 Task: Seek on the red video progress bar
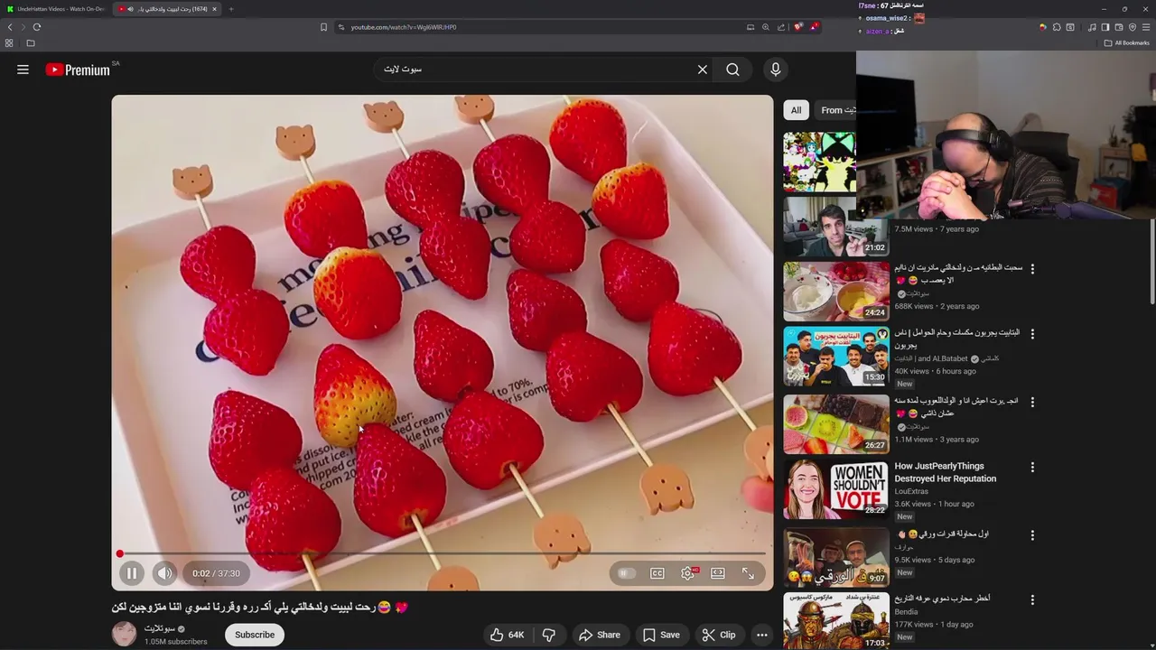[x=443, y=553]
